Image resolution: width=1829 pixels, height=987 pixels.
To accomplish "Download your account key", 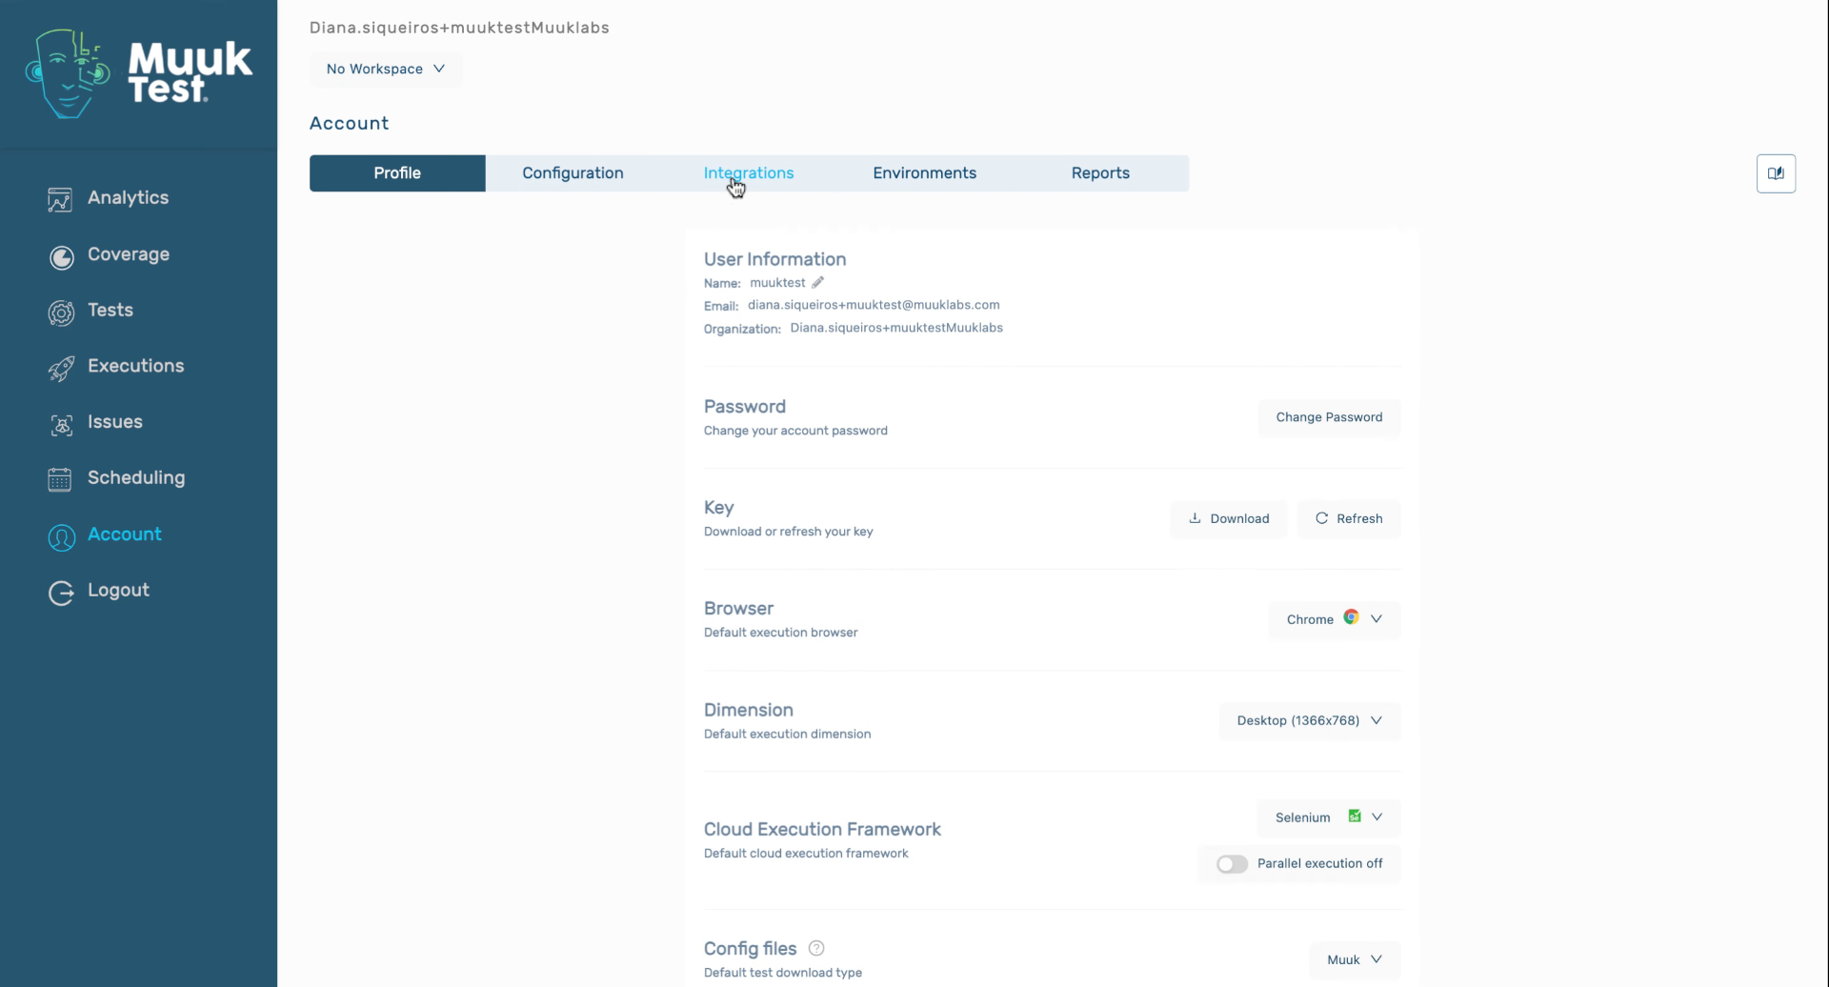I will [1228, 518].
